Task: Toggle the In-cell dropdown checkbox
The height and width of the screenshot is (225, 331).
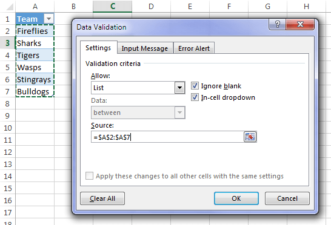Action: tap(195, 97)
